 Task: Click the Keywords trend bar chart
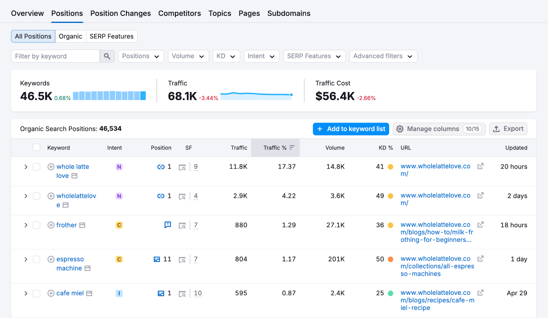coord(109,96)
